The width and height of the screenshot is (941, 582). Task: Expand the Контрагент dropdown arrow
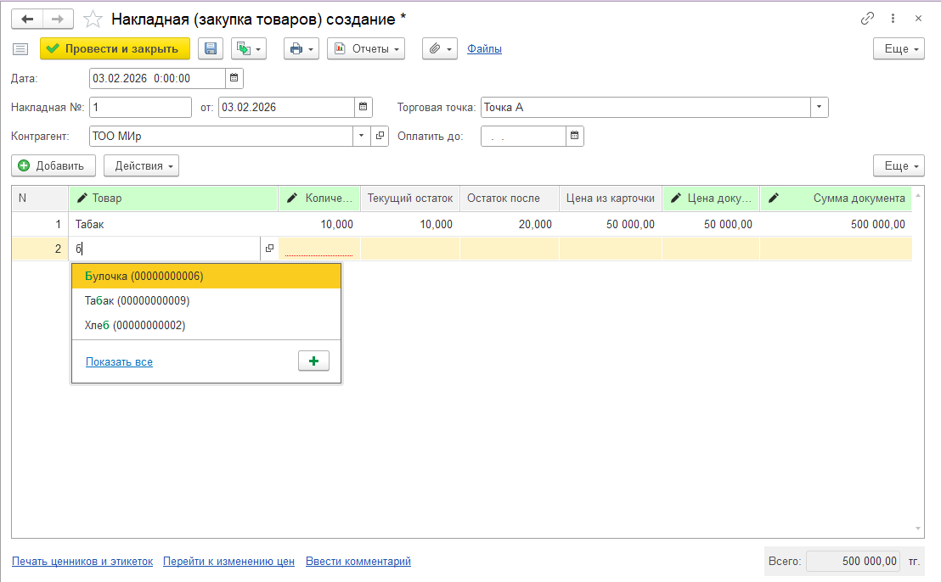361,136
